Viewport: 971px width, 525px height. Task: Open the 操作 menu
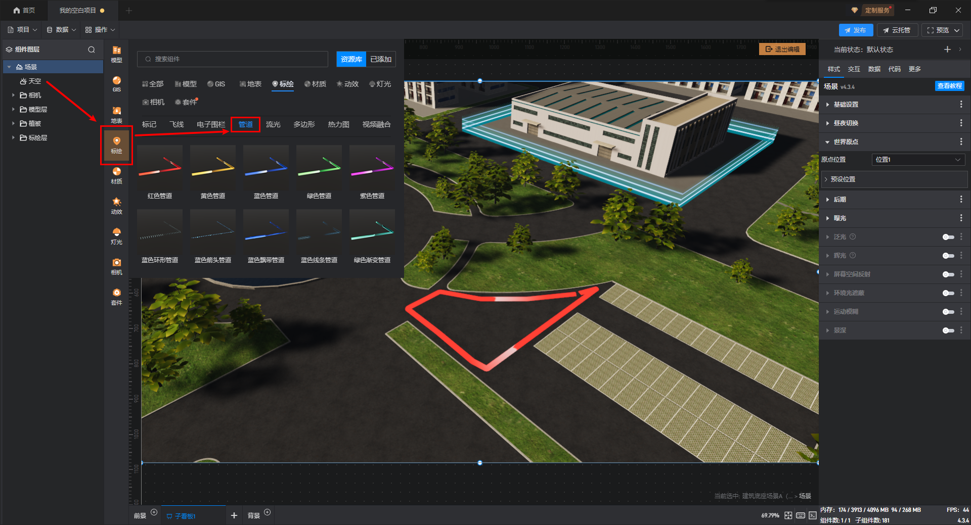[100, 30]
